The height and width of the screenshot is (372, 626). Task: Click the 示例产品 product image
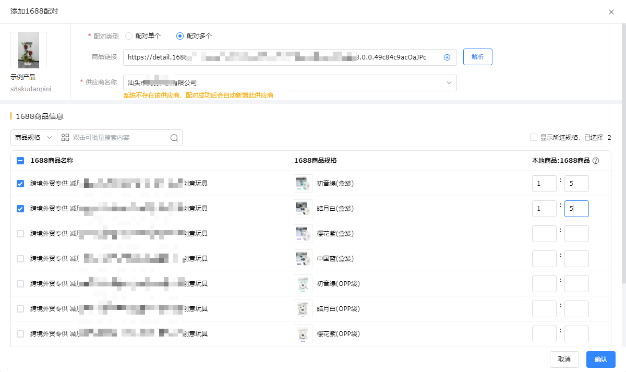click(29, 50)
